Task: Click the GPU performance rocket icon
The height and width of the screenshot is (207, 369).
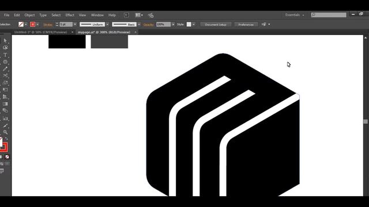Action: pyautogui.click(x=150, y=16)
